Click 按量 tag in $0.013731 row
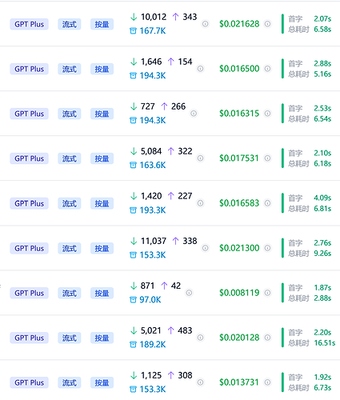This screenshot has width=340, height=400. pos(102,382)
